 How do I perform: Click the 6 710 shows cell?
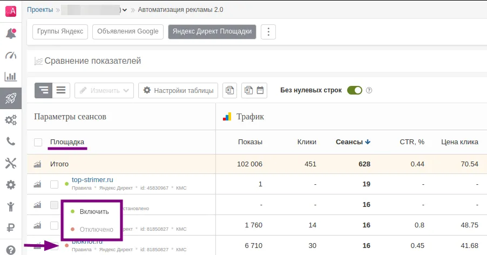pos(253,246)
